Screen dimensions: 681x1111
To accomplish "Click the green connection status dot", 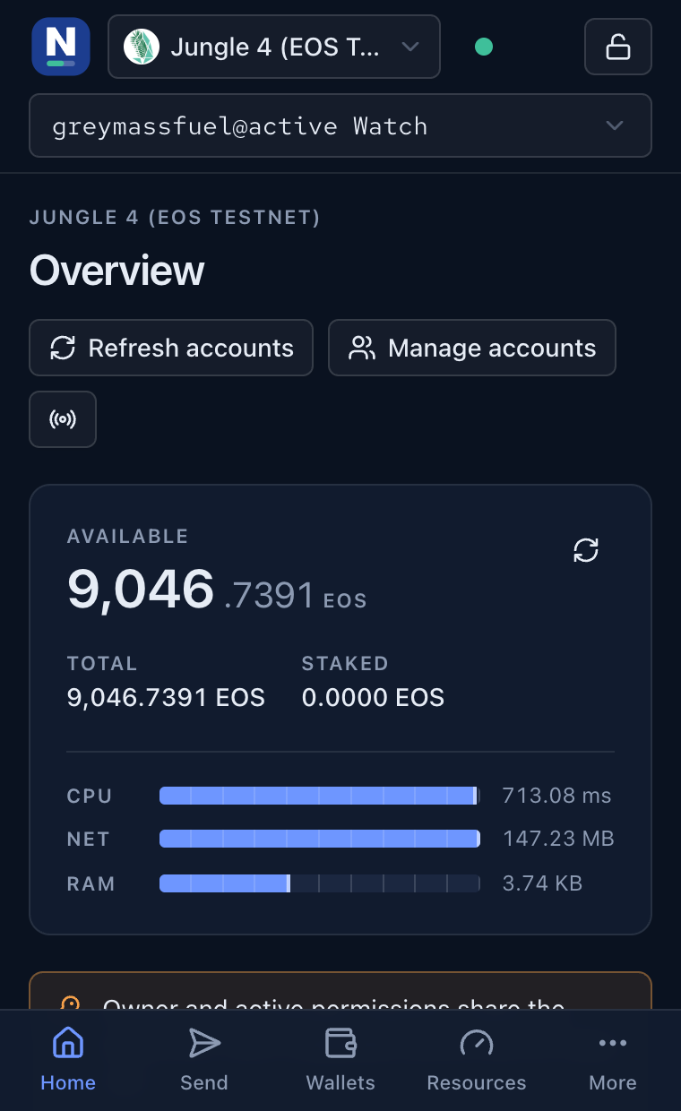I will tap(484, 47).
